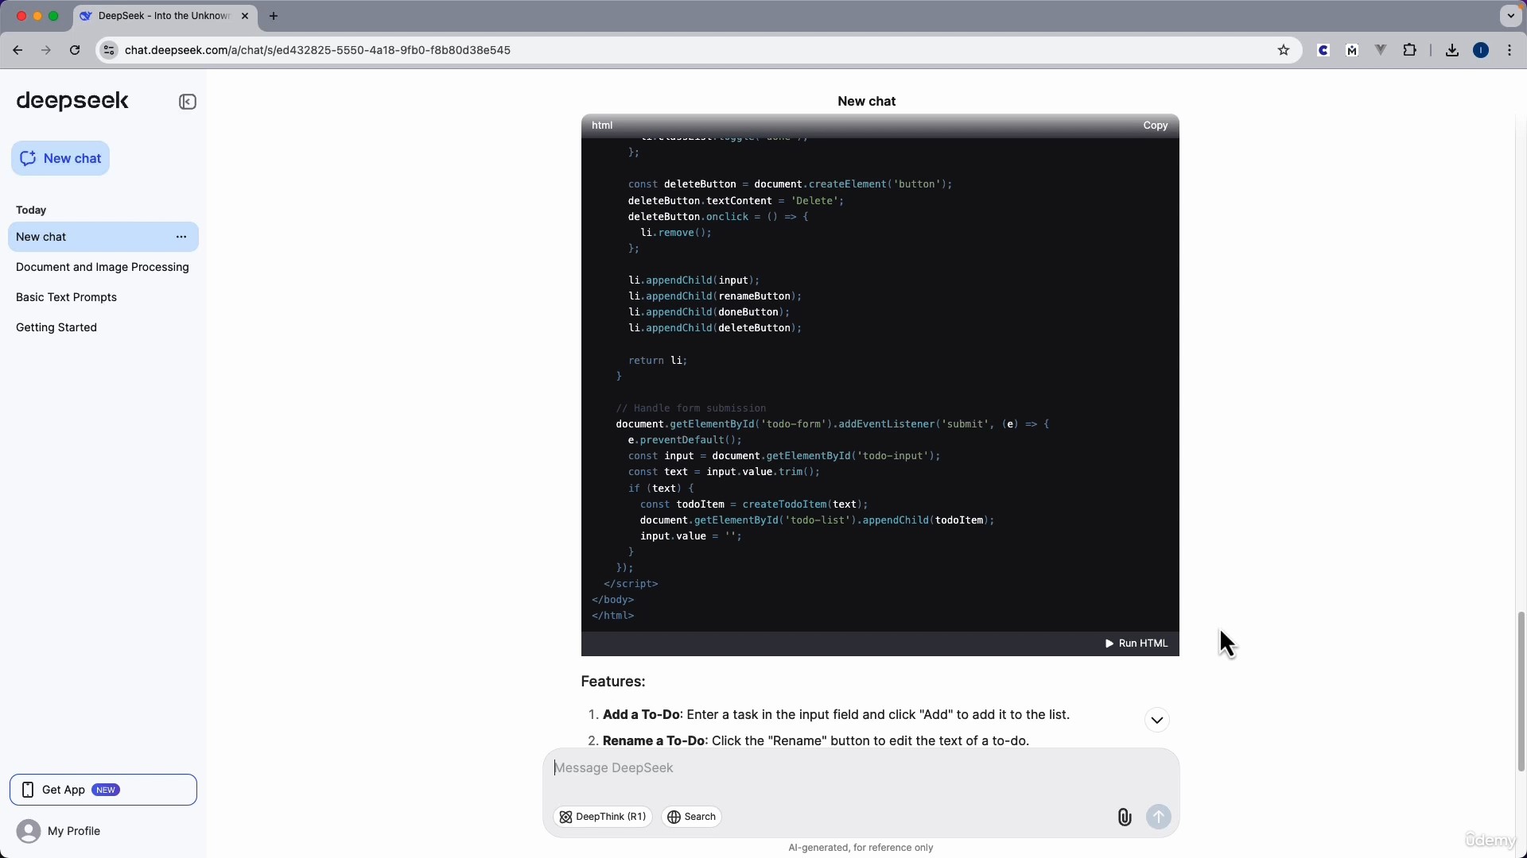The height and width of the screenshot is (858, 1527).
Task: Click Get App button
Action: click(x=103, y=790)
